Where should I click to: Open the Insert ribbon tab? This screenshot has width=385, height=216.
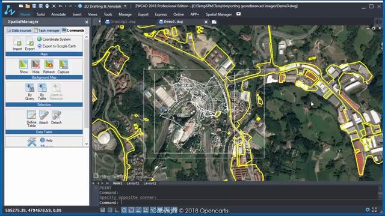[x=77, y=14]
